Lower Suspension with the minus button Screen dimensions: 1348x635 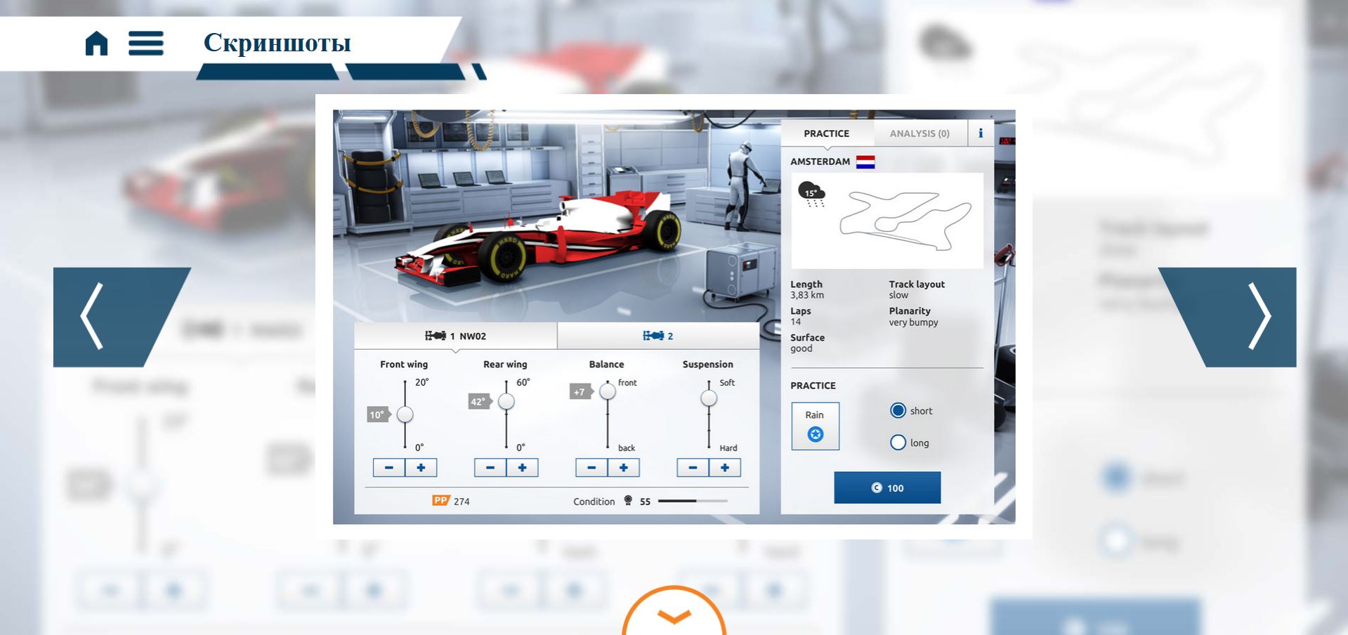click(x=693, y=468)
